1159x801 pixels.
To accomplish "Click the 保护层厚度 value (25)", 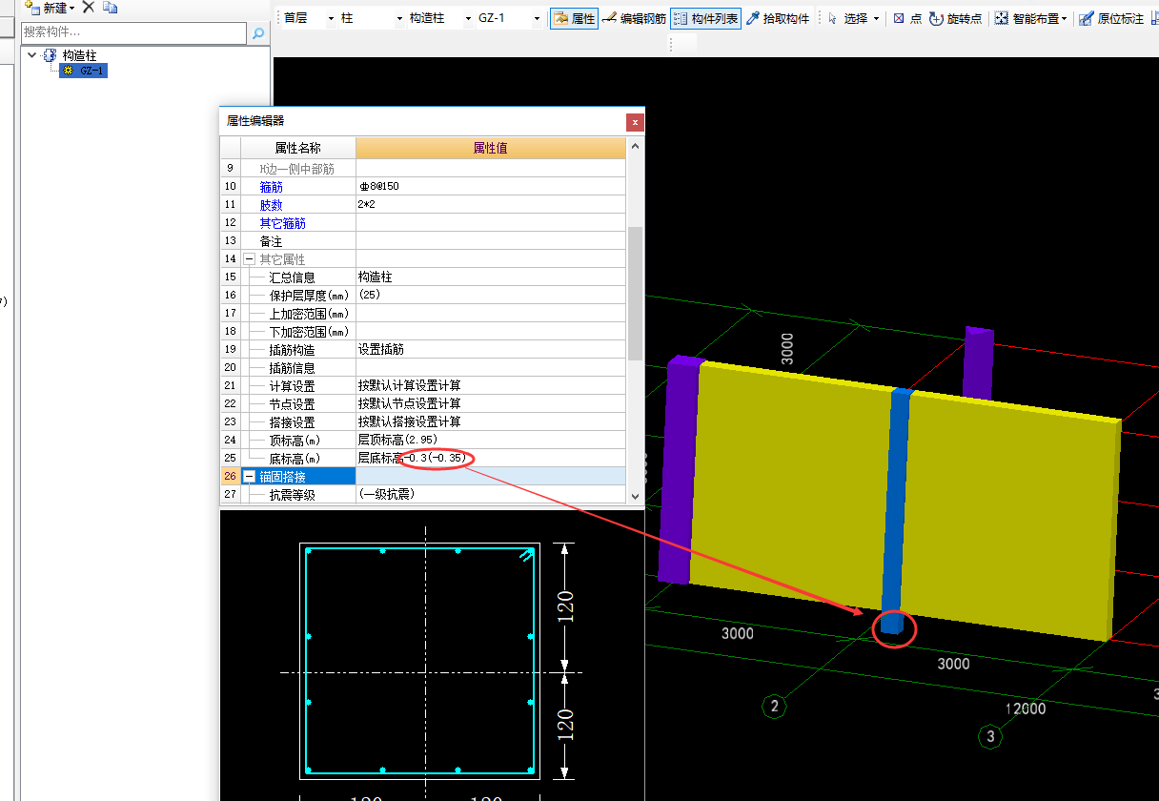I will pos(491,296).
